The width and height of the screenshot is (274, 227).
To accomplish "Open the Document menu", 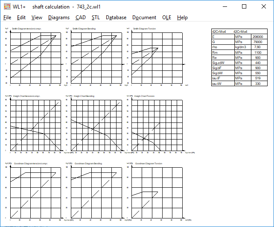I will tap(144, 17).
